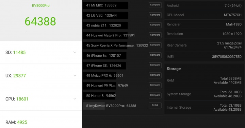Select the Renderer label

click(x=174, y=24)
